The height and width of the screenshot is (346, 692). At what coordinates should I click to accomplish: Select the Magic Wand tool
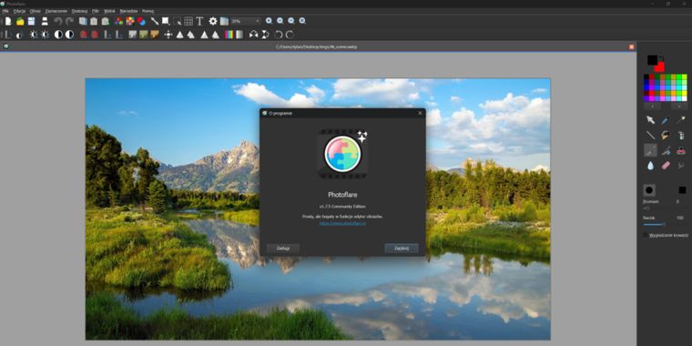click(681, 119)
